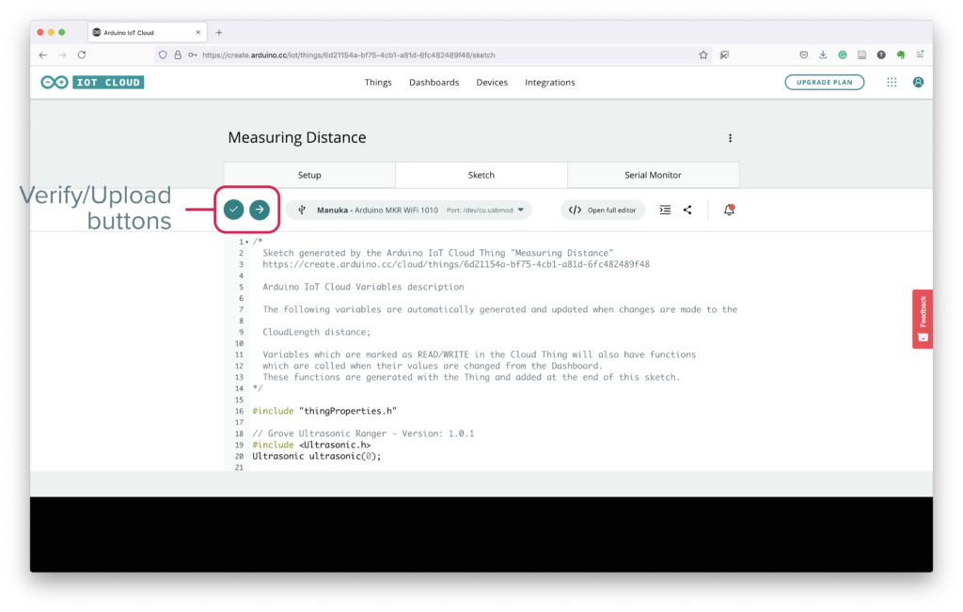
Task: Click the site padlock icon
Action: click(178, 55)
